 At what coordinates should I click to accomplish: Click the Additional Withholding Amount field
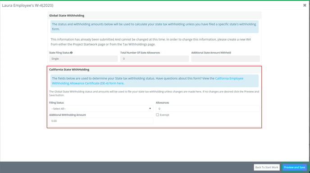(x=101, y=121)
